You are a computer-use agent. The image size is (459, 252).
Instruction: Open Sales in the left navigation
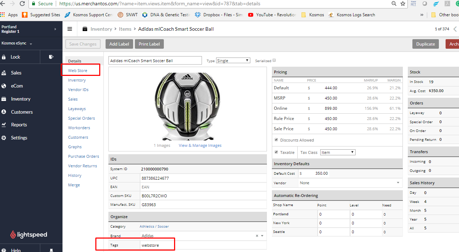(x=16, y=73)
